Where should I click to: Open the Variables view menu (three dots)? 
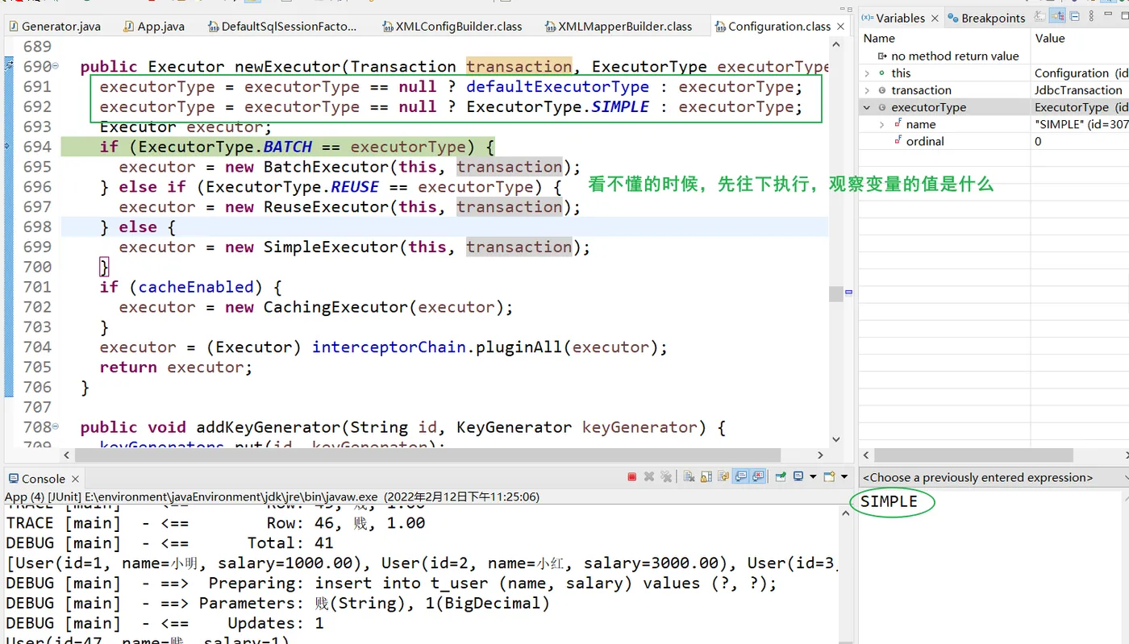(x=1091, y=15)
